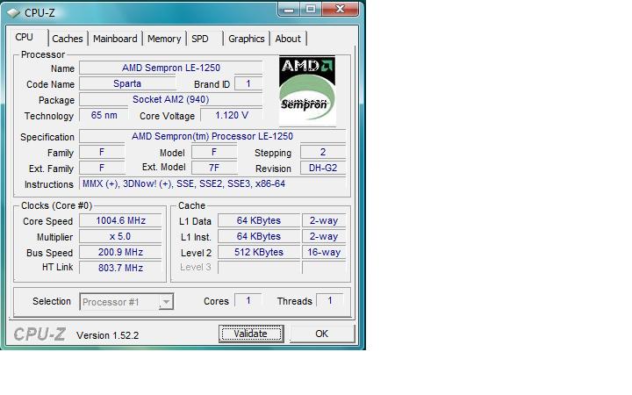Click the Threads count field
632x395 pixels.
(x=330, y=301)
